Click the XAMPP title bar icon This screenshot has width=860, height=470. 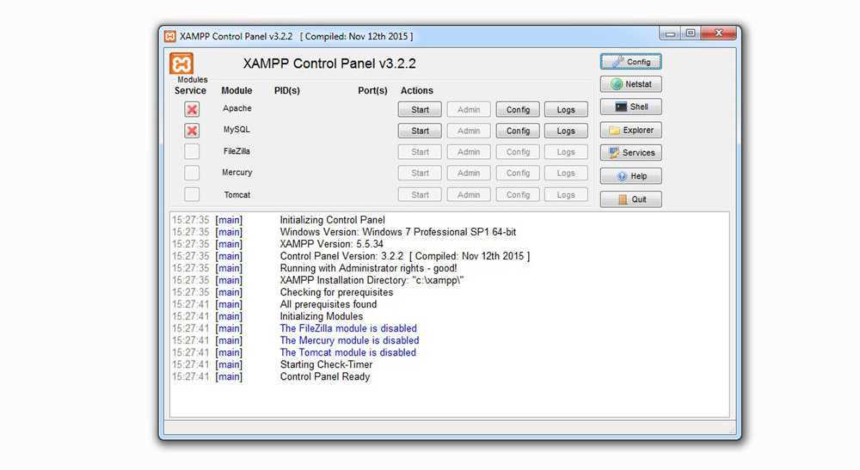click(x=170, y=37)
